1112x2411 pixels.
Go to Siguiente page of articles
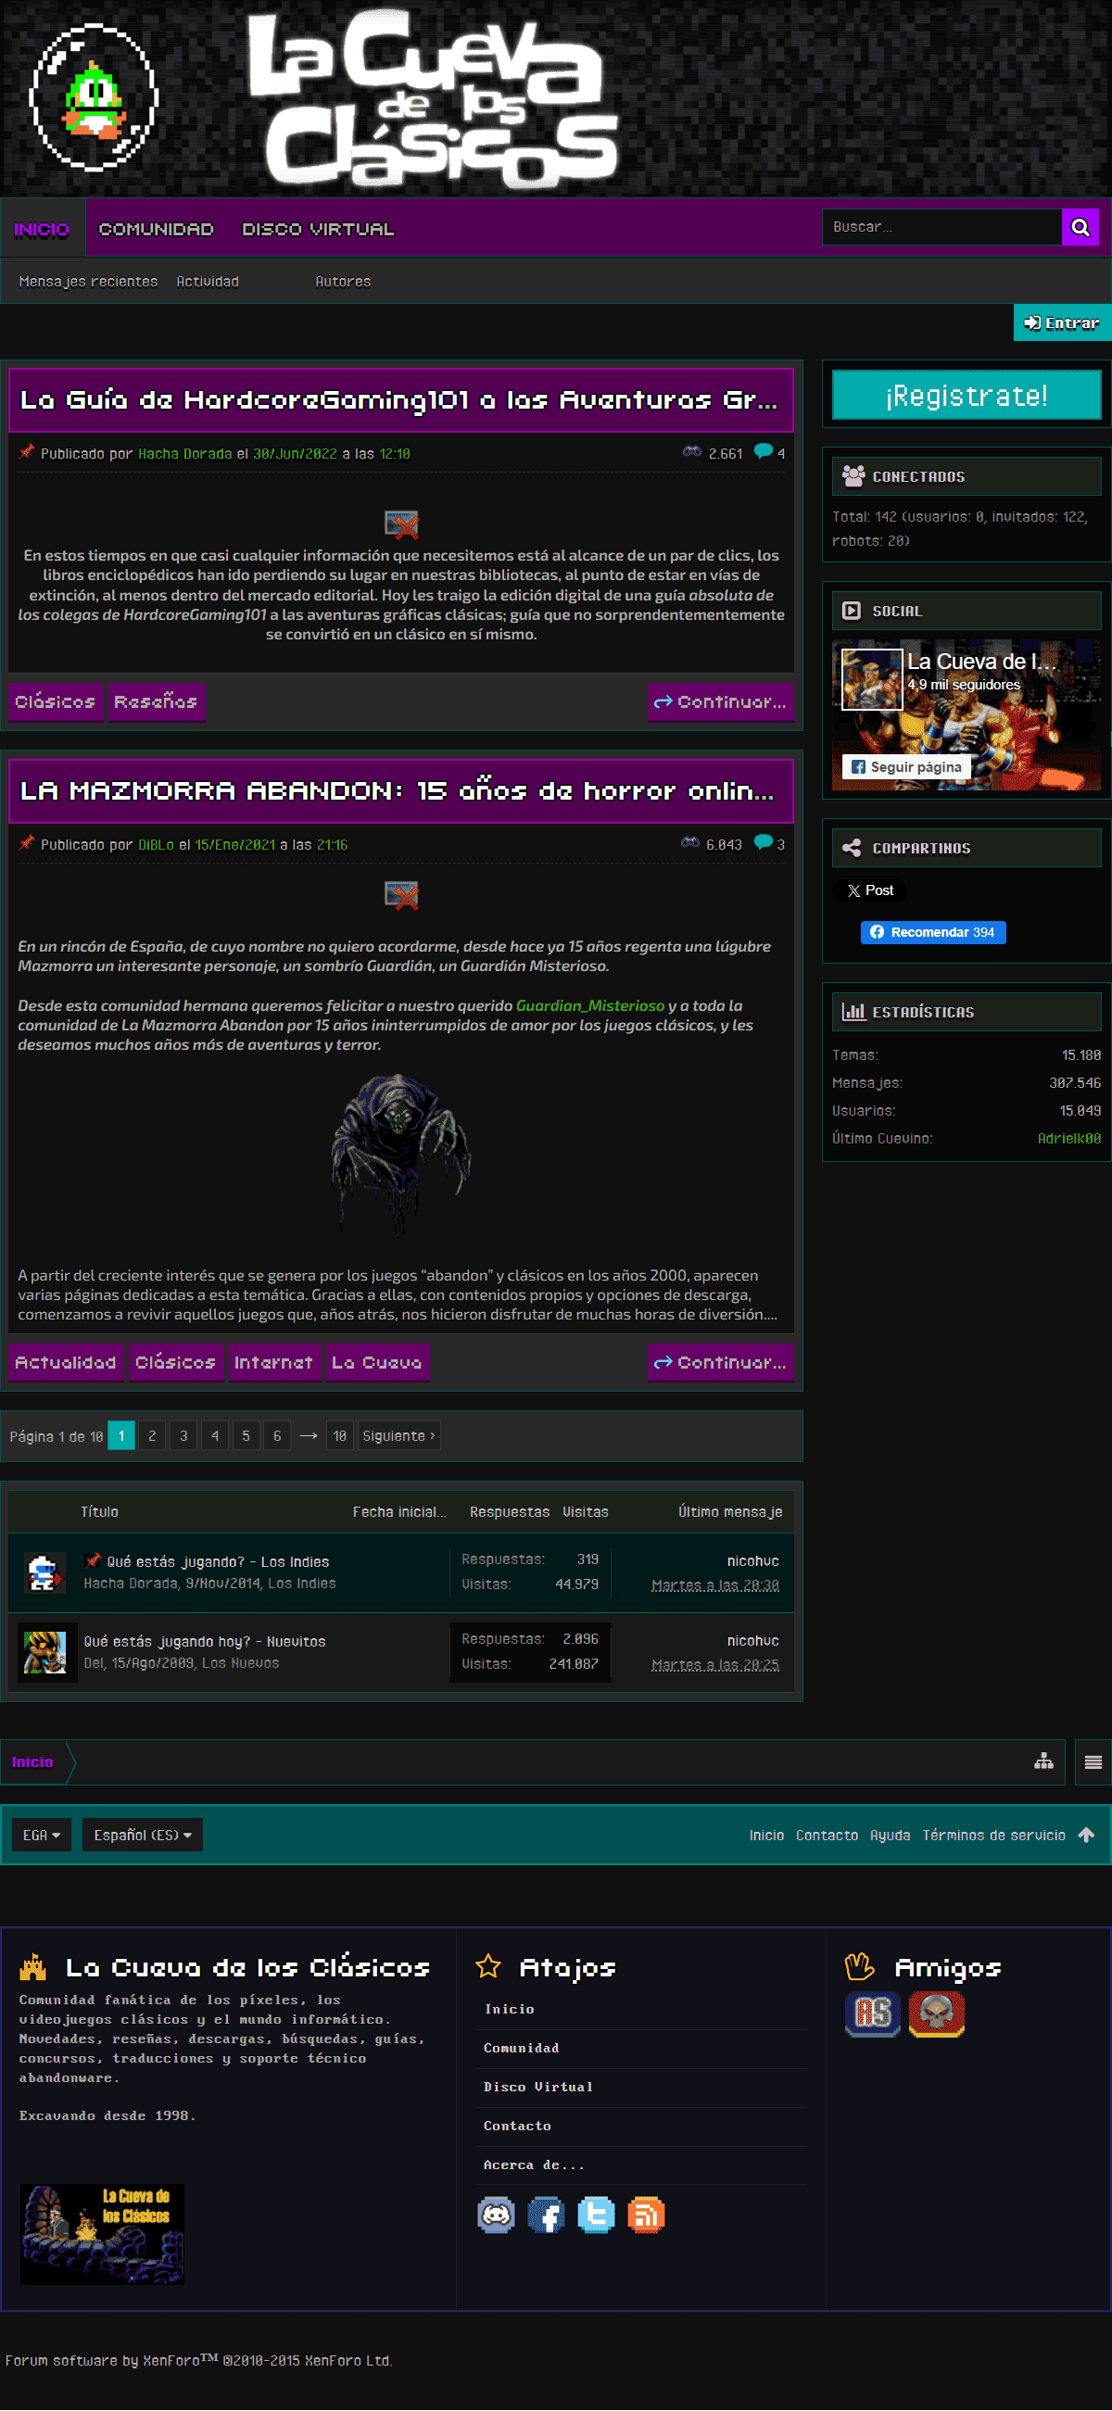tap(398, 1435)
